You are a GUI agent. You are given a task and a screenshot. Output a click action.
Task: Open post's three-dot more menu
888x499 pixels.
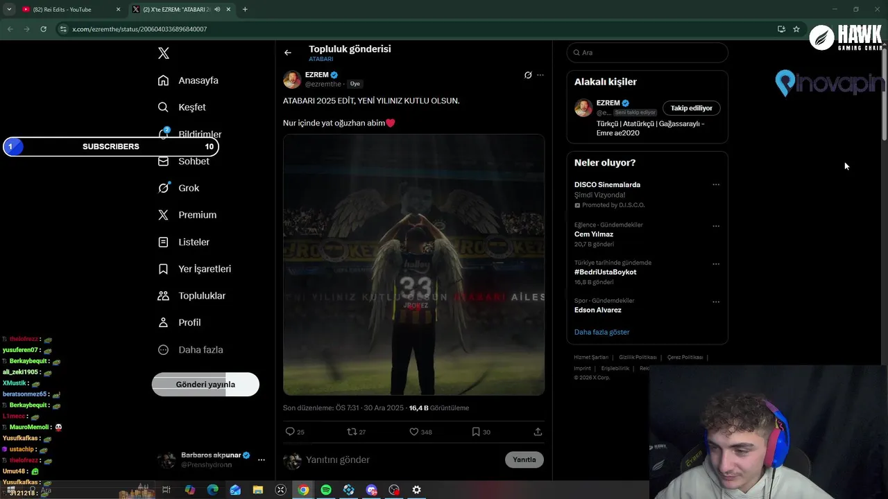(x=540, y=75)
